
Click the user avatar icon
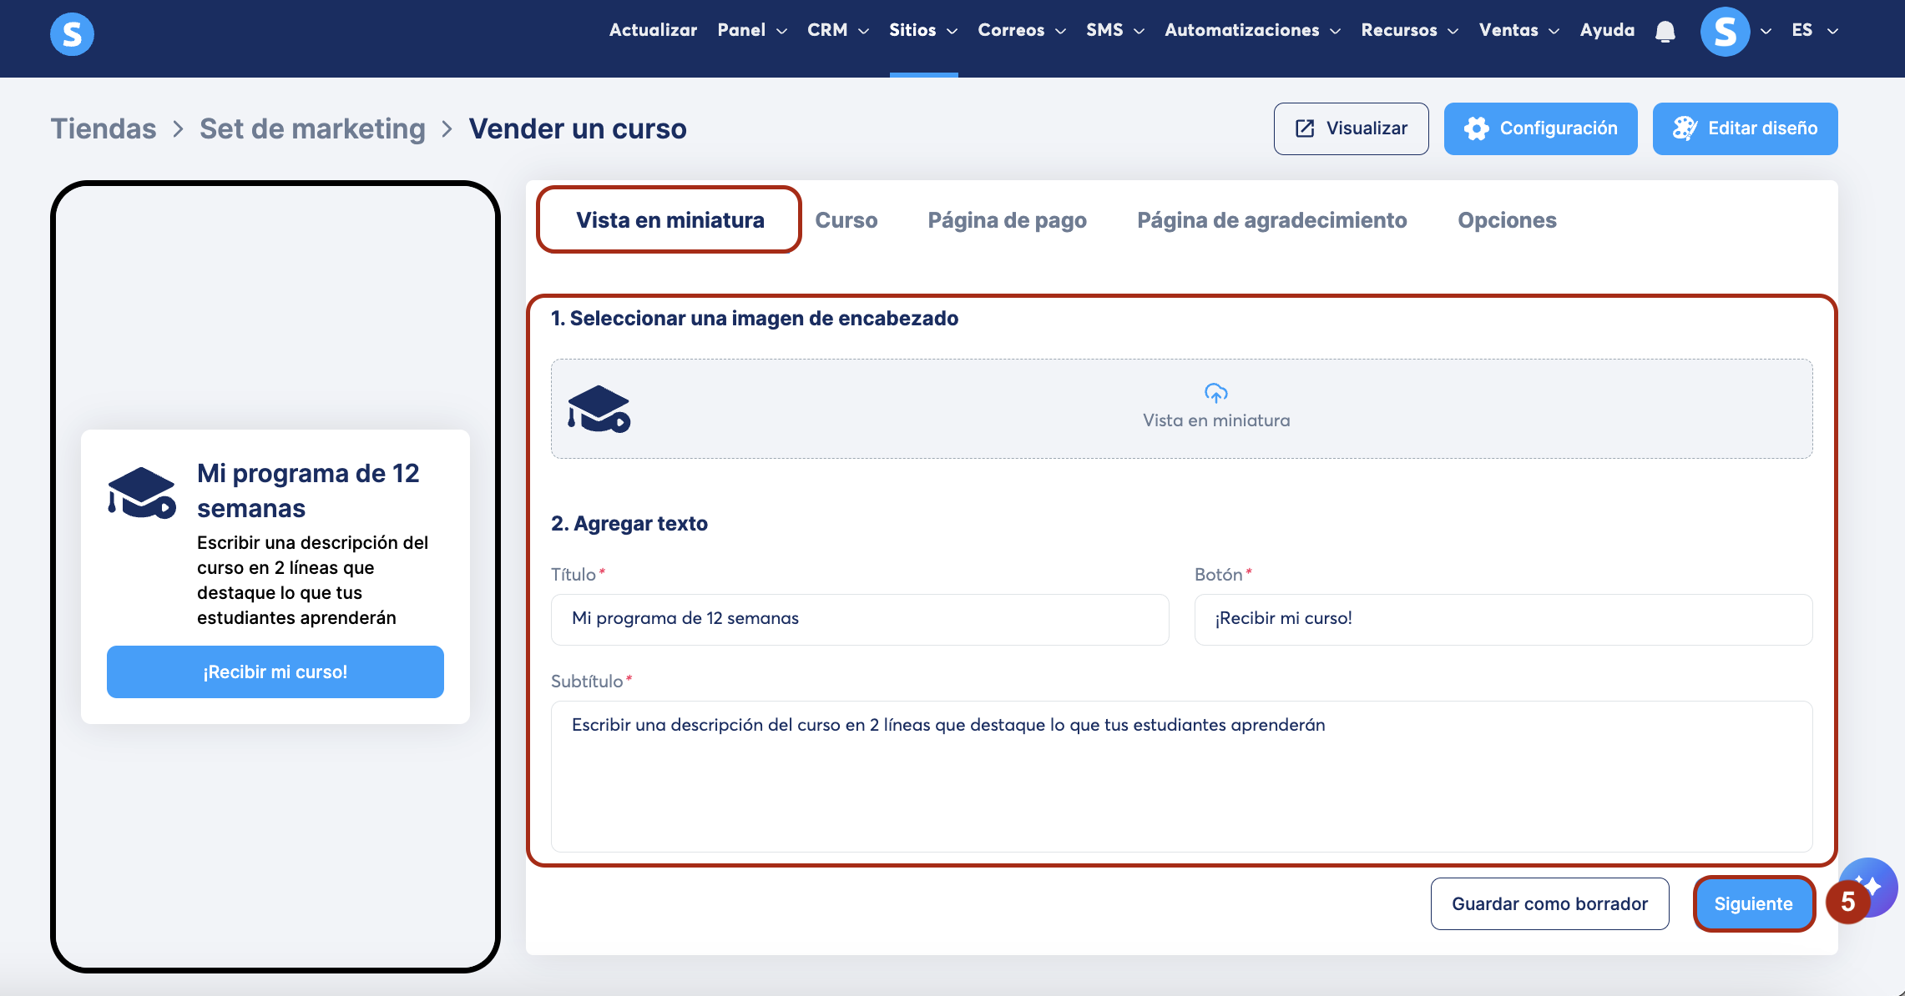point(1725,32)
